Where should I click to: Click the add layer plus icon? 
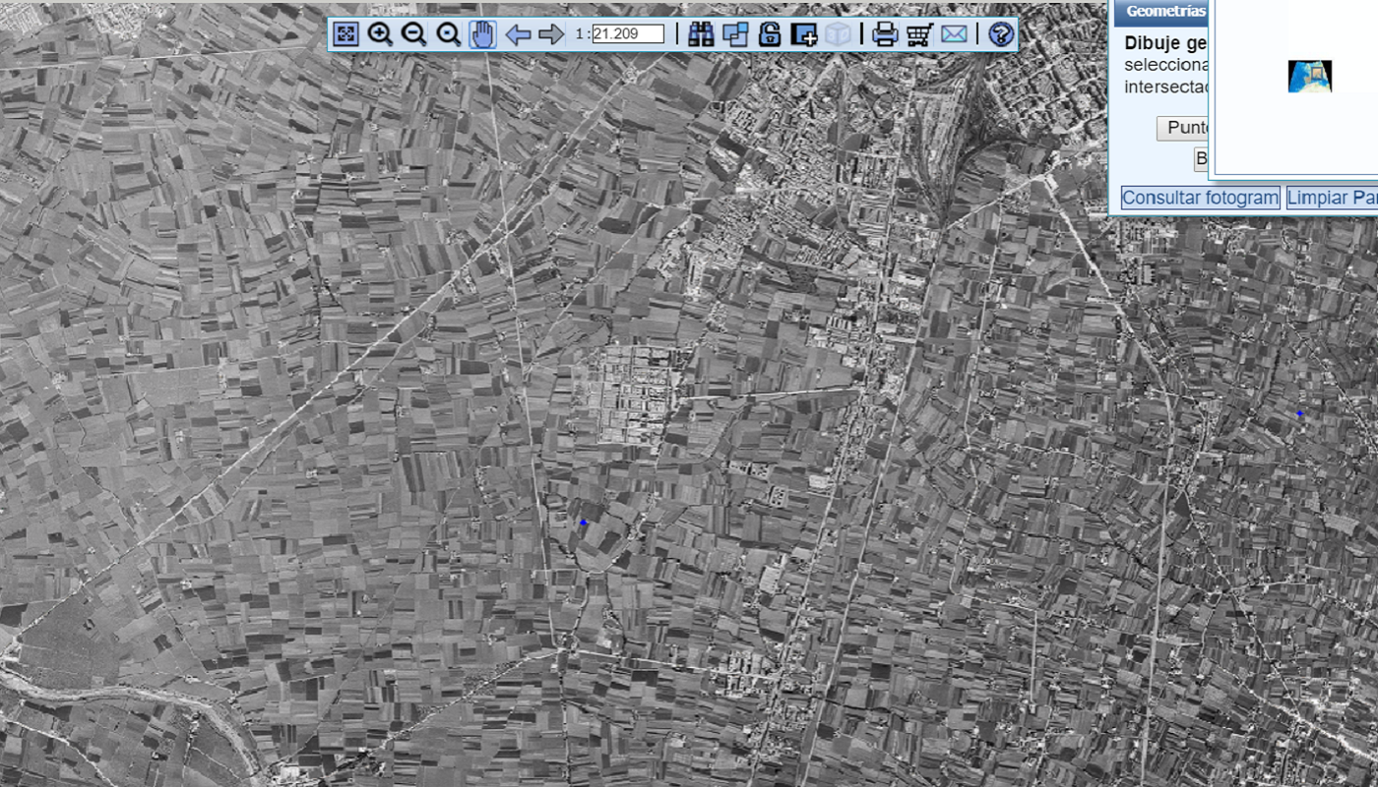click(x=804, y=34)
